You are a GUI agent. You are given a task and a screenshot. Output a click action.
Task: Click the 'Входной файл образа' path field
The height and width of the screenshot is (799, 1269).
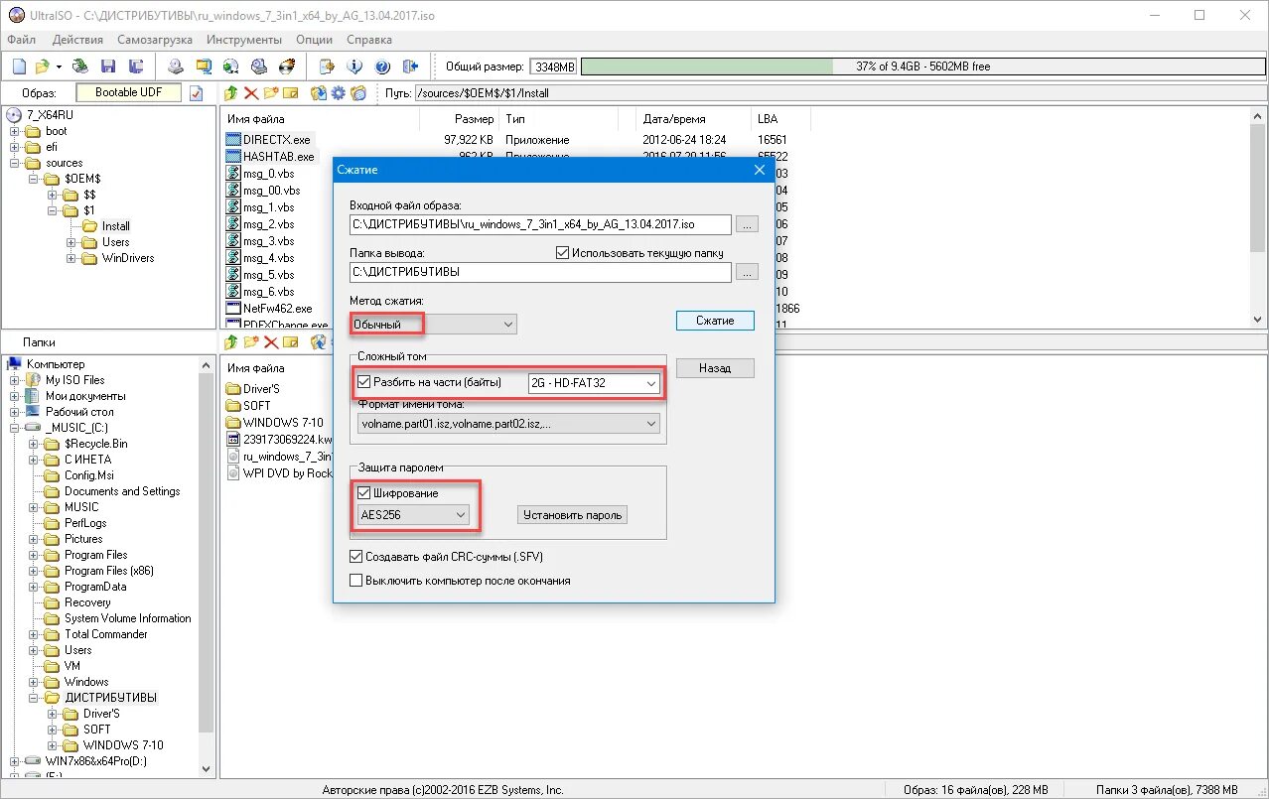point(541,224)
